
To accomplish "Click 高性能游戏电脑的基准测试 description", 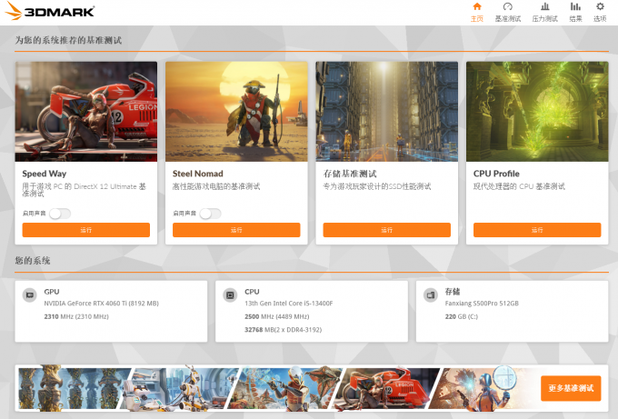I will (216, 186).
